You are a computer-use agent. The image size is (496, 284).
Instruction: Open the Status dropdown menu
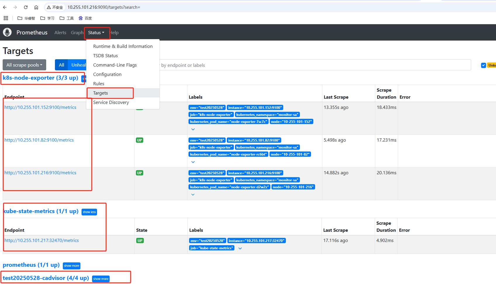[x=96, y=33]
